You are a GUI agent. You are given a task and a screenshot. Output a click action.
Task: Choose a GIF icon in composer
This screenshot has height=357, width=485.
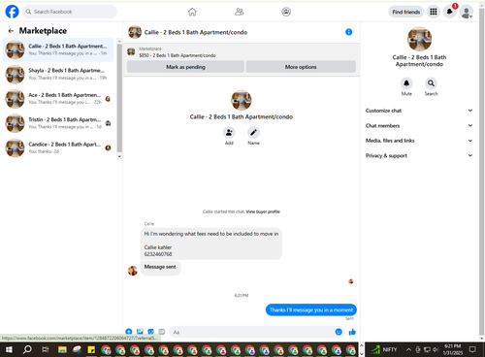(162, 332)
